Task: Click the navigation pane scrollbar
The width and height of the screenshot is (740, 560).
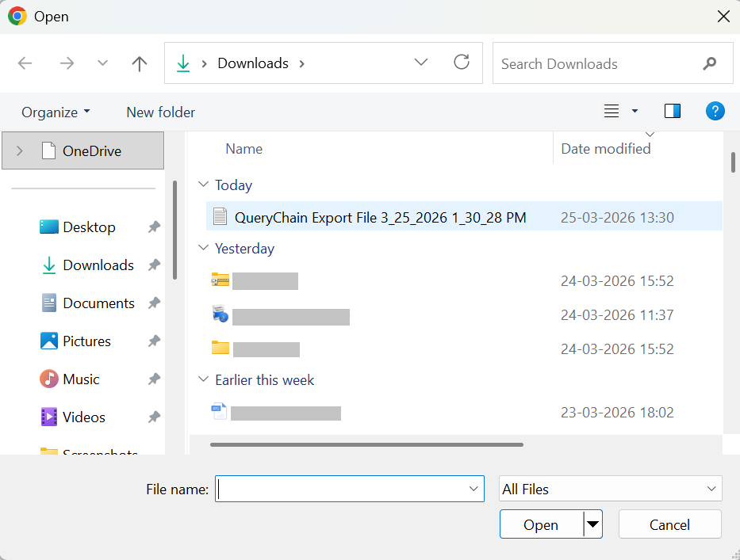Action: [x=175, y=230]
